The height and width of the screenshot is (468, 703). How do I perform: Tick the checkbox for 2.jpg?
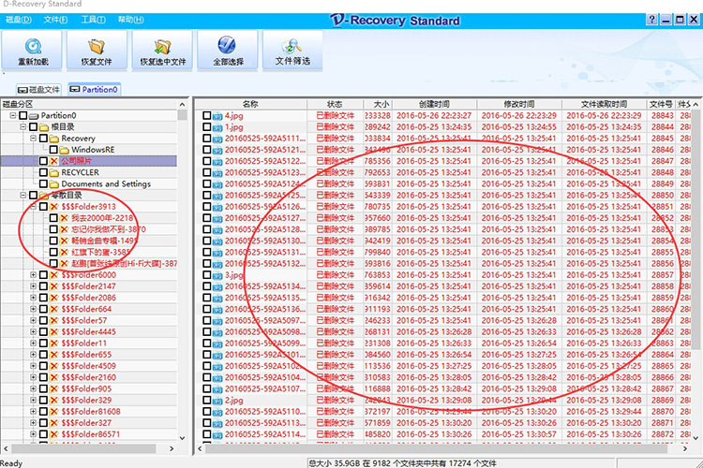pos(207,401)
